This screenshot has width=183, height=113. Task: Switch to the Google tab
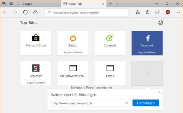tap(38, 4)
